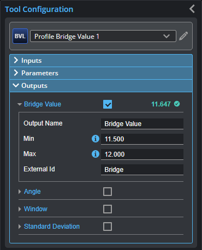This screenshot has height=250, width=202.
Task: Click the External Id field
Action: click(x=142, y=170)
